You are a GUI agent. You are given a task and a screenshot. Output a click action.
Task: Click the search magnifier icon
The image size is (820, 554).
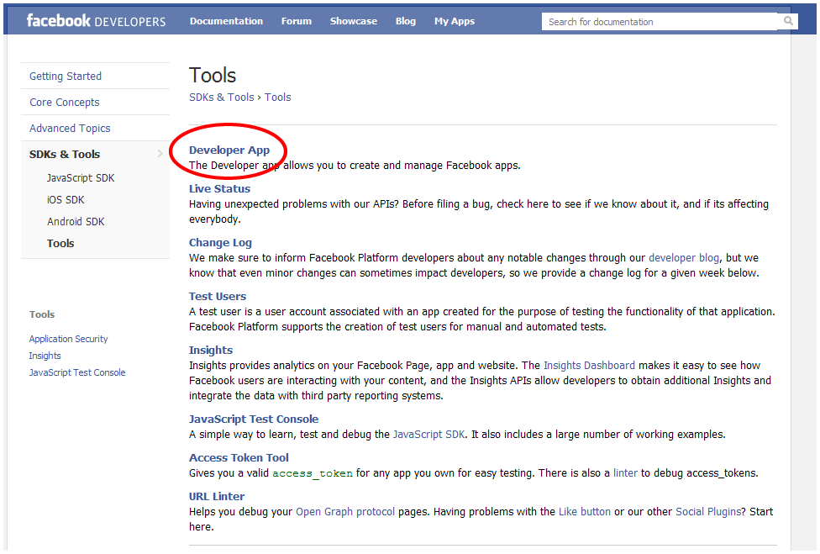point(788,20)
